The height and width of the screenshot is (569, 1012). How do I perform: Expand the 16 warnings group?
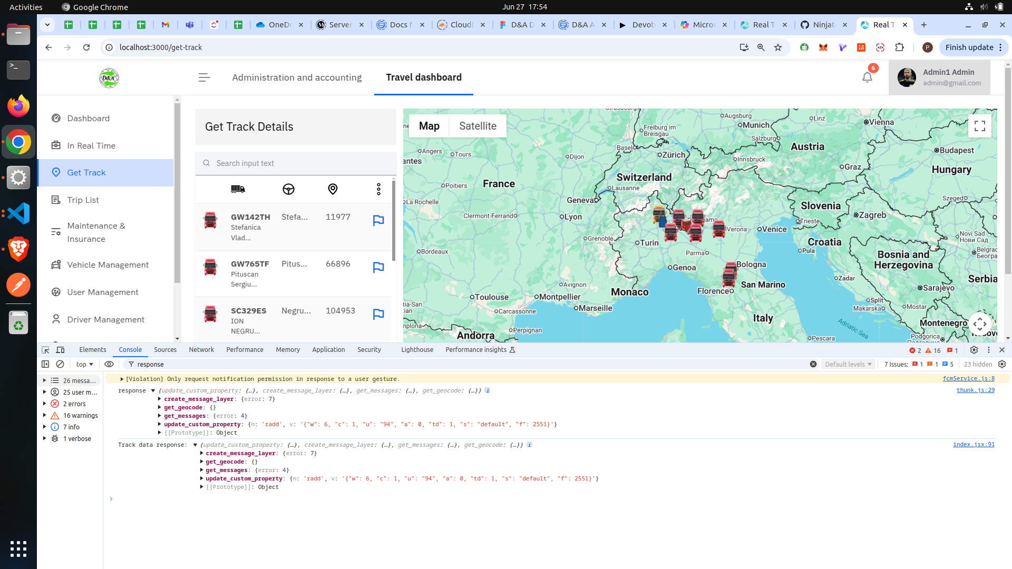tap(45, 416)
